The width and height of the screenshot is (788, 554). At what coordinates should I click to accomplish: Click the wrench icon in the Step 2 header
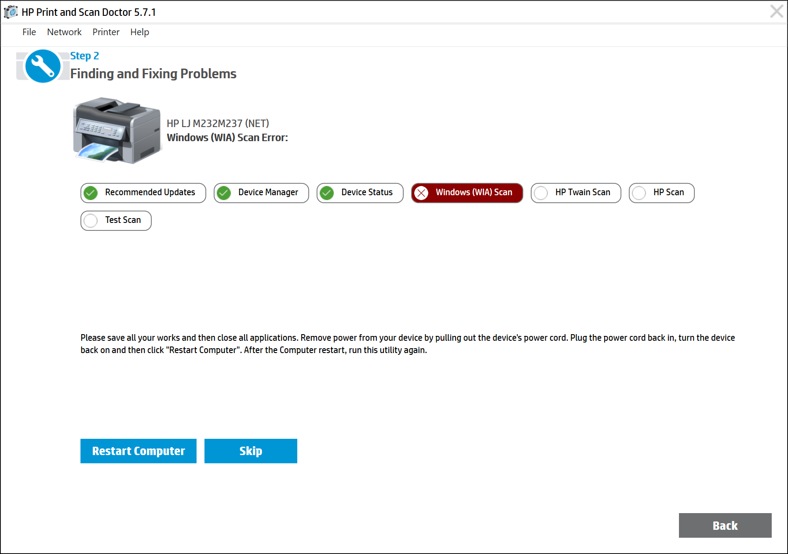[x=43, y=66]
